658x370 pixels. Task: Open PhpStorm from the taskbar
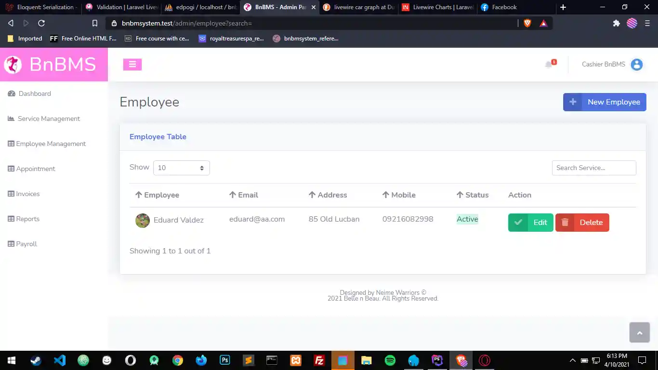click(437, 360)
